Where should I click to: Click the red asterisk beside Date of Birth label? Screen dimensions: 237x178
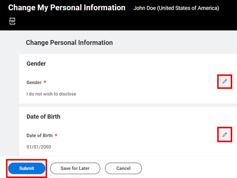[x=56, y=135]
